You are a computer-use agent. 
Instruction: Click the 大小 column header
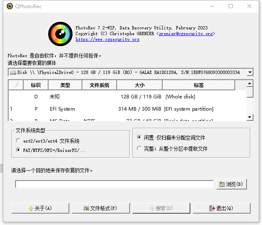139,85
